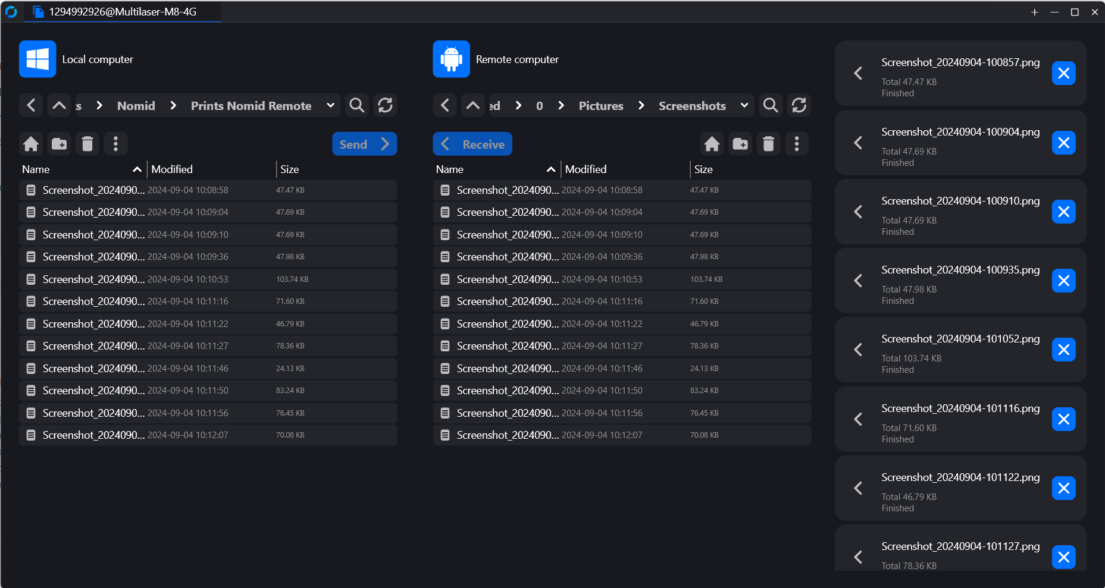Create new folder on local computer
The image size is (1105, 588).
pyautogui.click(x=59, y=144)
